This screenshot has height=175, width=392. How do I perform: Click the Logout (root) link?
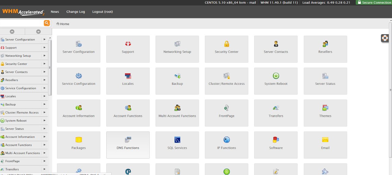click(x=103, y=12)
